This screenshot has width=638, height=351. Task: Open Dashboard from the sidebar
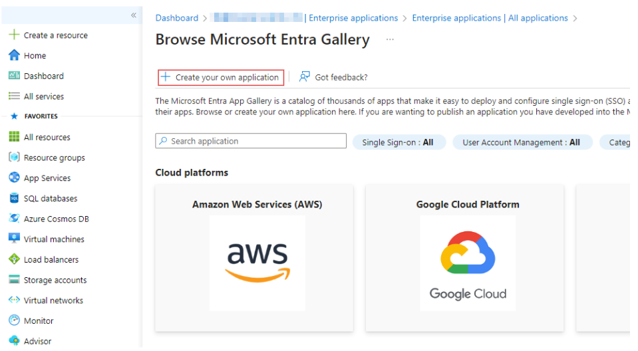point(43,76)
